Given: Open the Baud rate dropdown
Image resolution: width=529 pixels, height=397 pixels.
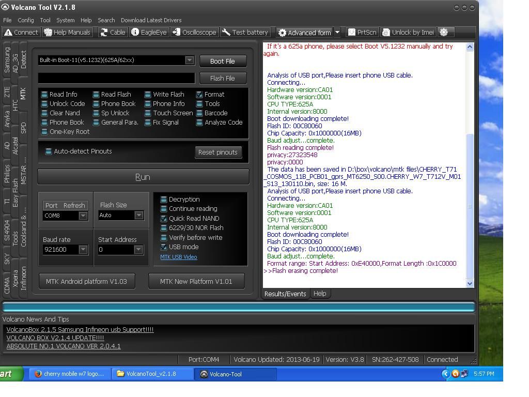Looking at the screenshot, I should pyautogui.click(x=83, y=249).
